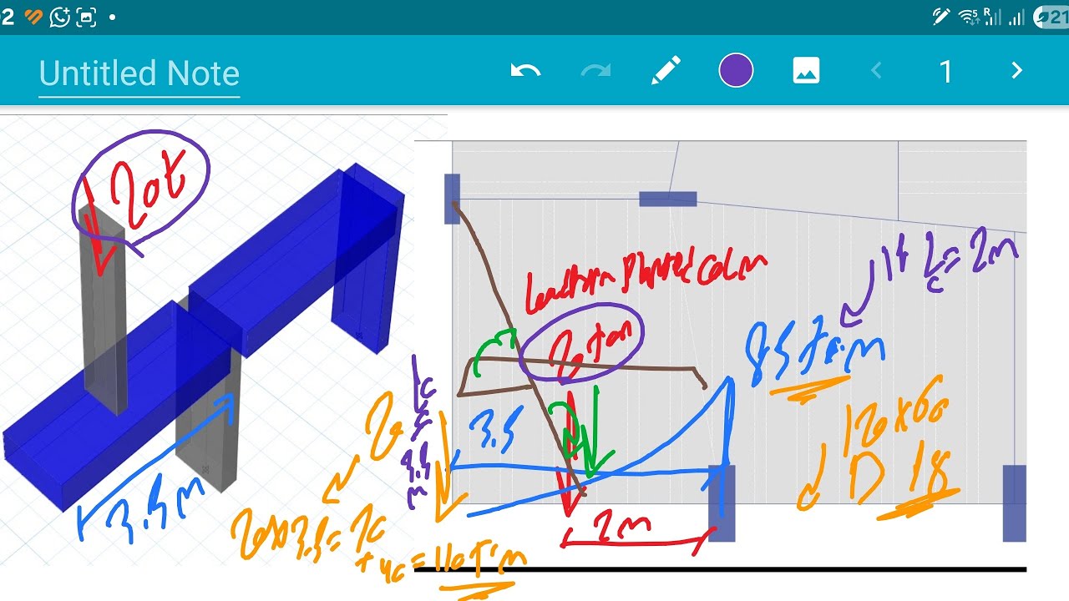Tap the orange notification icon in status bar
Image resolution: width=1069 pixels, height=601 pixels.
(33, 17)
